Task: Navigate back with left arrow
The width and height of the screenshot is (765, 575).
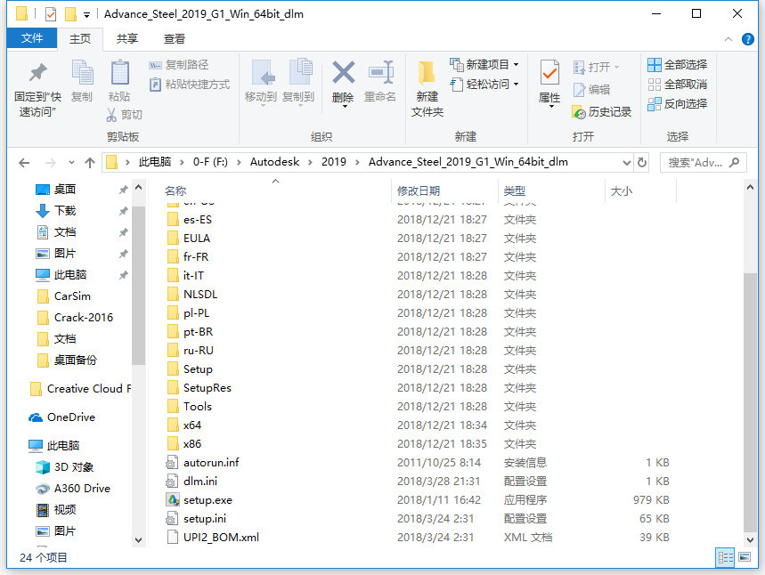Action: click(24, 162)
